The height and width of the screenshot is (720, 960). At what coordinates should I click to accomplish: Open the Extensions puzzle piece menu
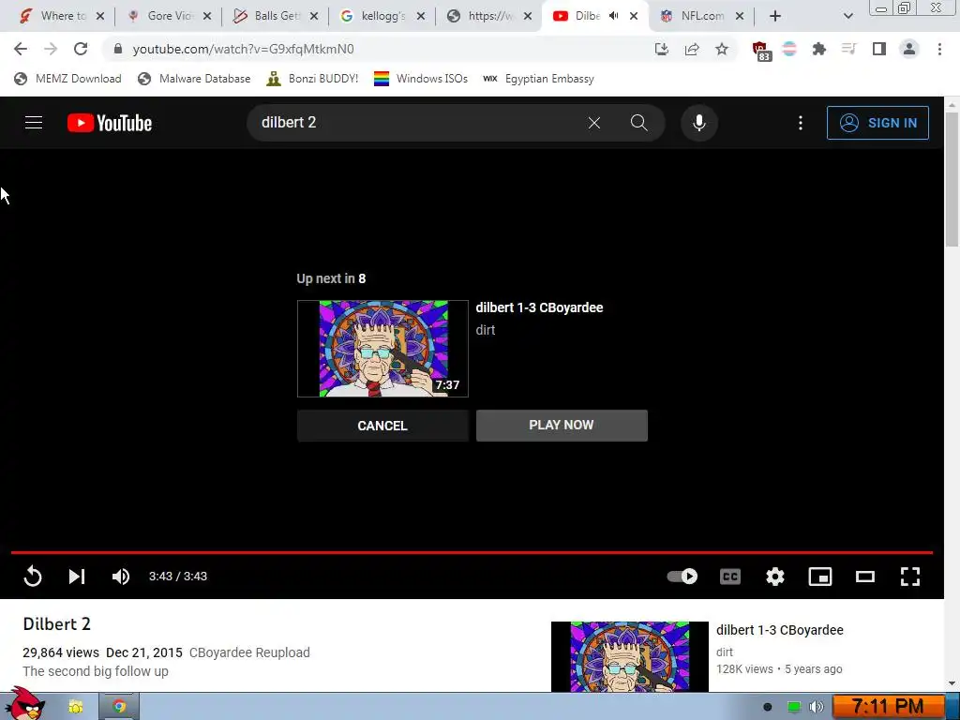819,49
